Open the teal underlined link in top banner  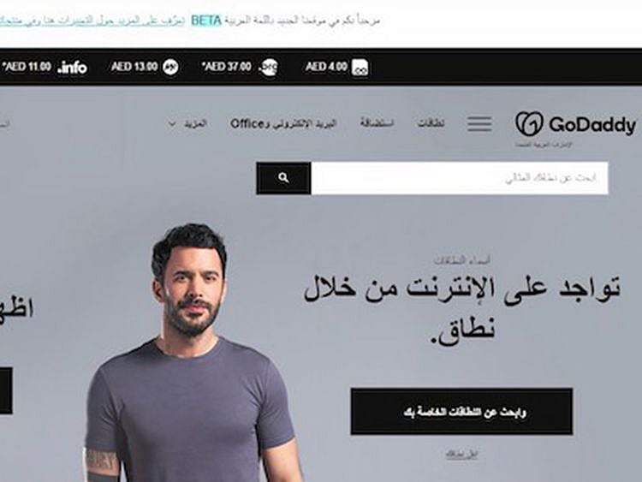[x=92, y=21]
